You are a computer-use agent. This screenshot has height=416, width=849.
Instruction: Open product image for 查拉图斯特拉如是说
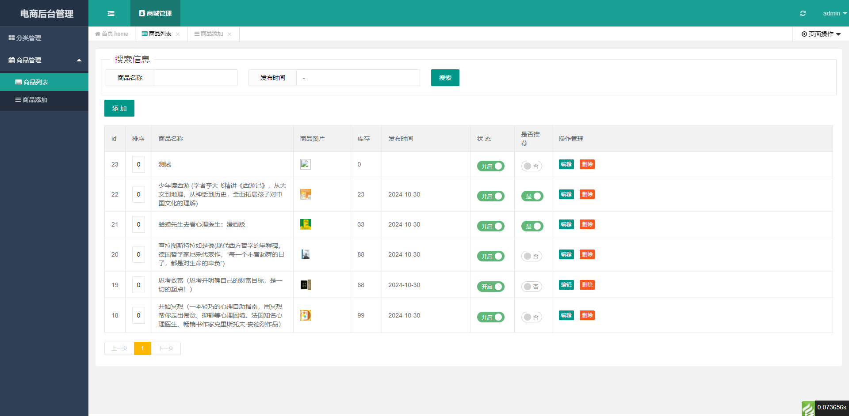(x=306, y=254)
